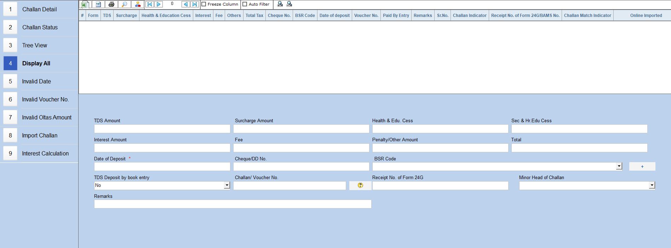
Task: Click TDS Amount input field
Action: pos(162,129)
